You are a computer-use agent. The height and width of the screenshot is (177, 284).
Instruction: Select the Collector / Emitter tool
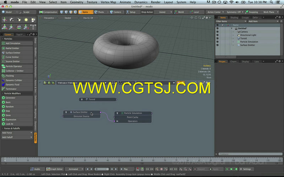coord(17,71)
